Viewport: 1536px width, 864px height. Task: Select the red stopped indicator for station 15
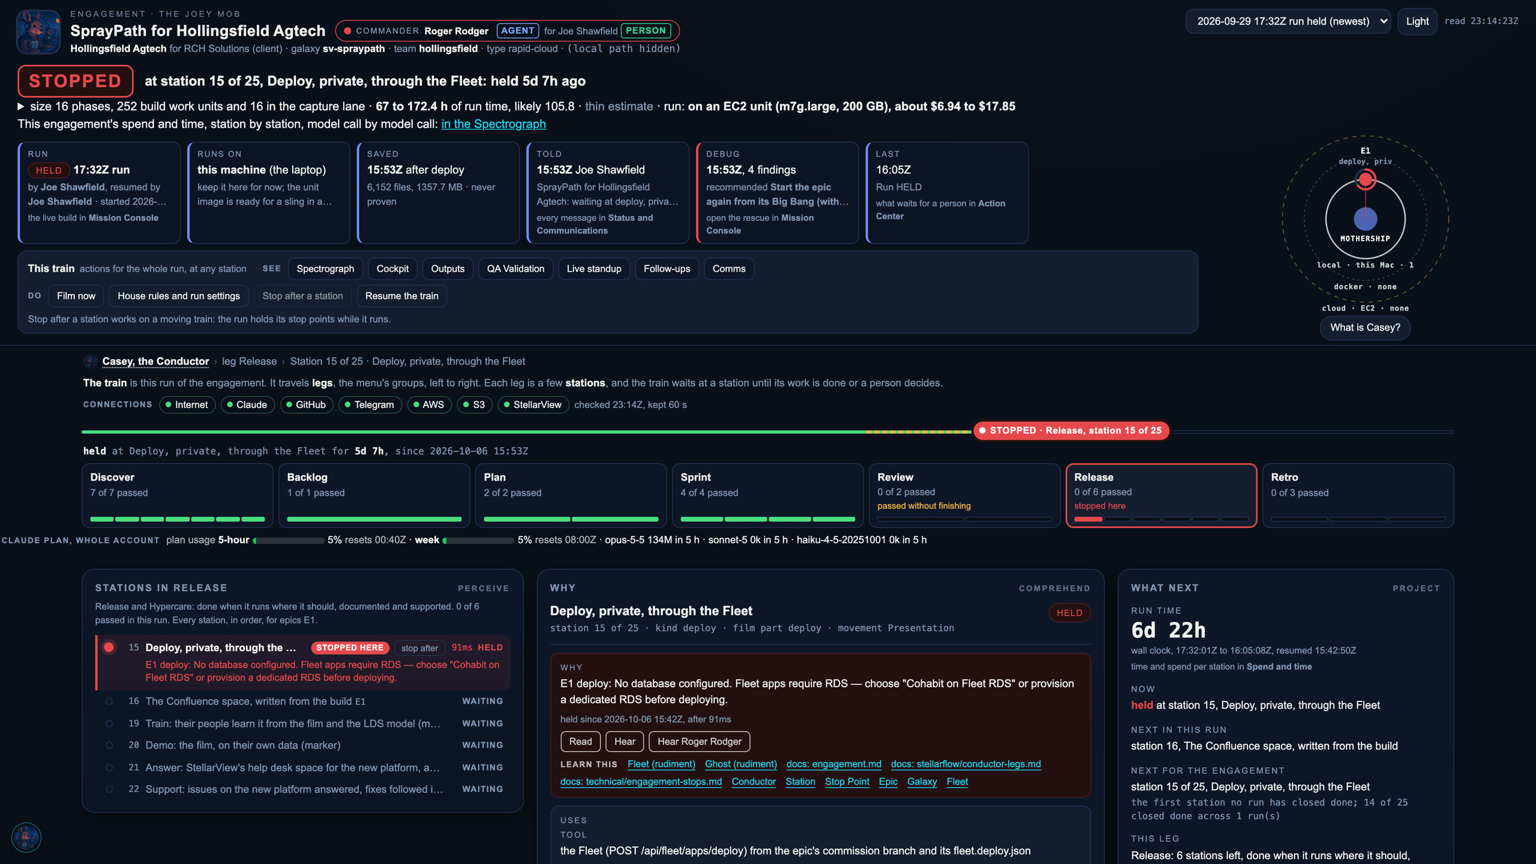109,647
